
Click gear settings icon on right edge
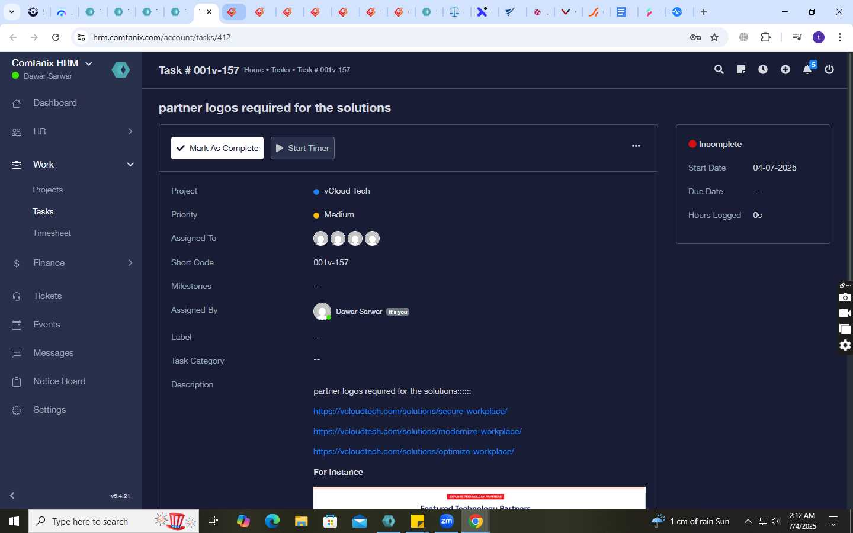click(x=845, y=345)
